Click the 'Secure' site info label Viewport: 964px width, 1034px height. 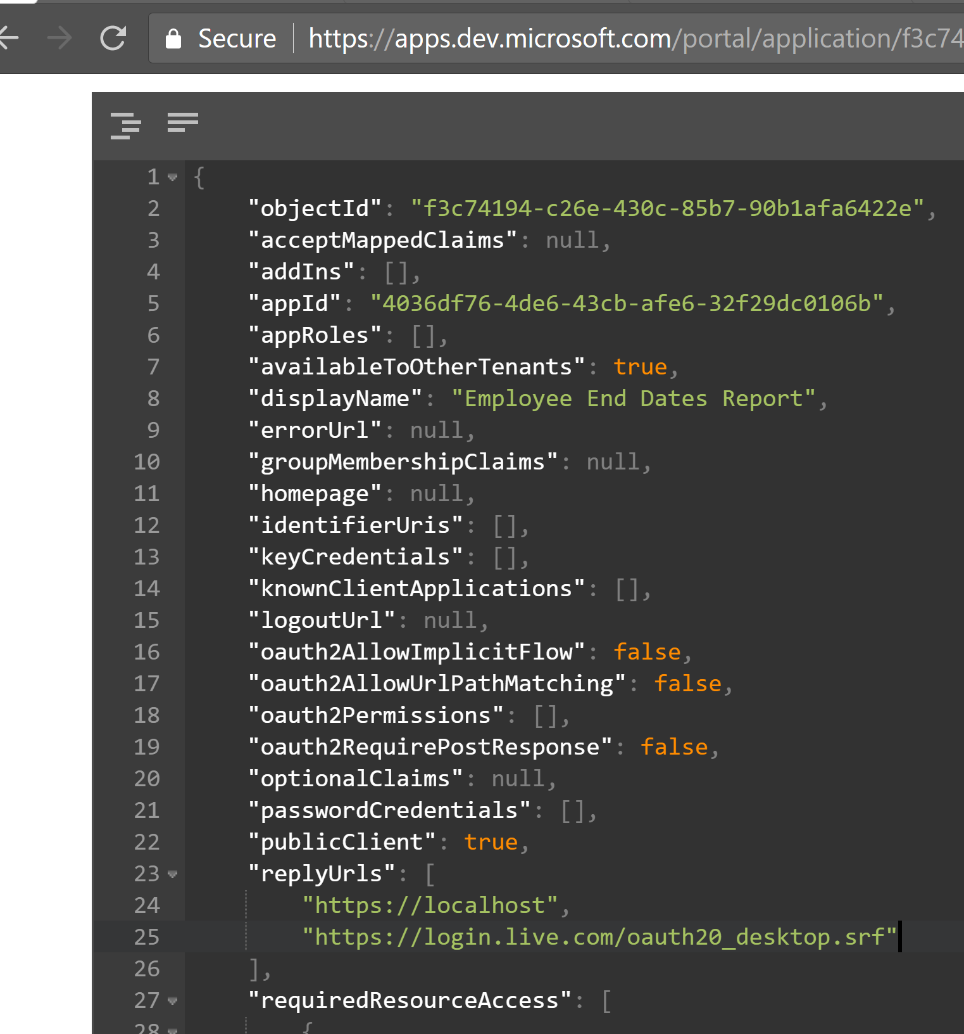click(x=237, y=39)
